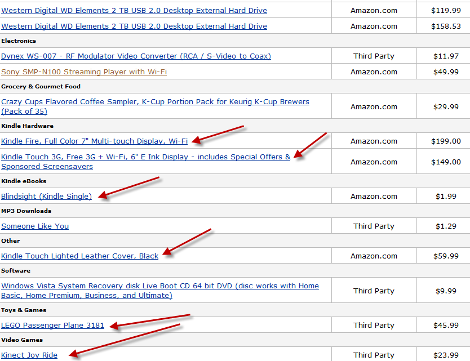Viewport: 470px width, 361px height.
Task: Open the Kinect Joy Ride link
Action: click(x=29, y=355)
